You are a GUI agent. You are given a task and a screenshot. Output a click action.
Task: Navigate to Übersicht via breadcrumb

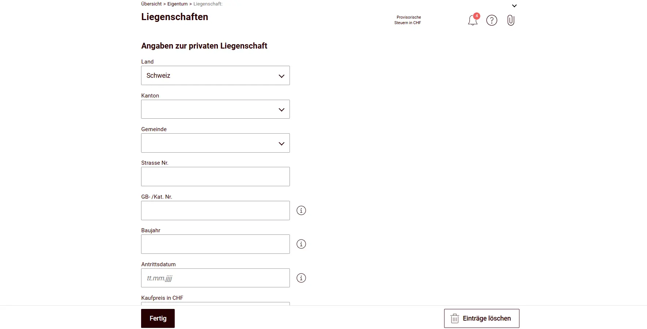151,4
